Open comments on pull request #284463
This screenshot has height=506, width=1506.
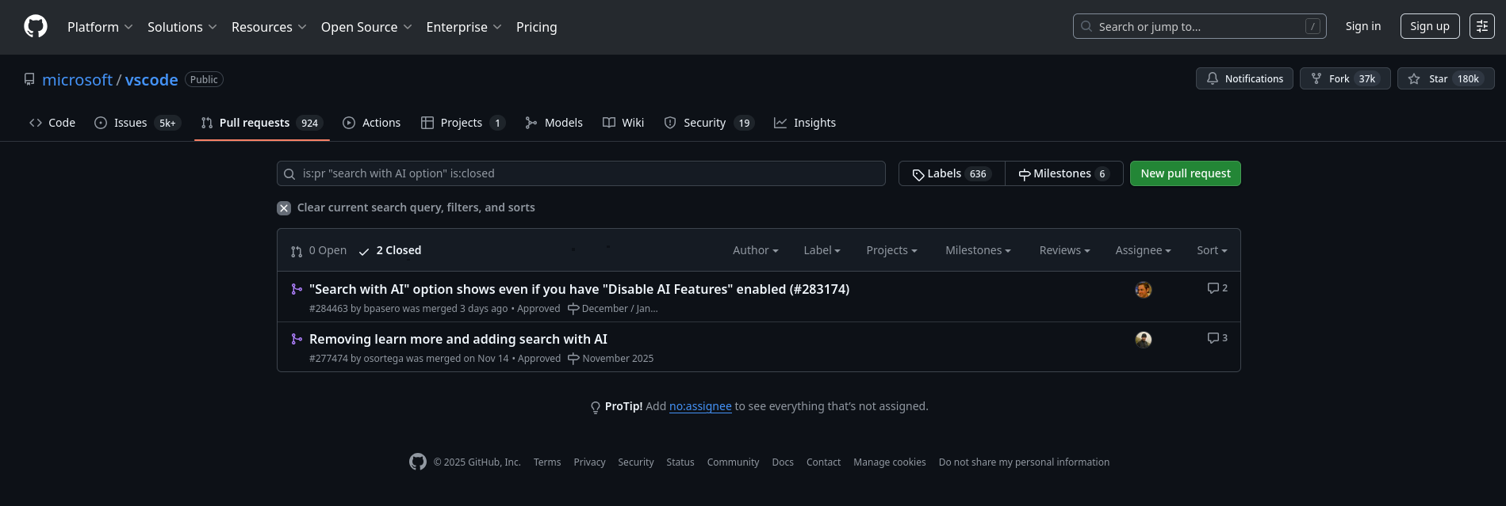pos(1217,288)
